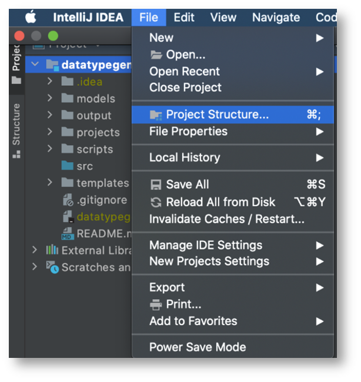Open Project Structure dialog
Image resolution: width=361 pixels, height=382 pixels.
(233, 115)
